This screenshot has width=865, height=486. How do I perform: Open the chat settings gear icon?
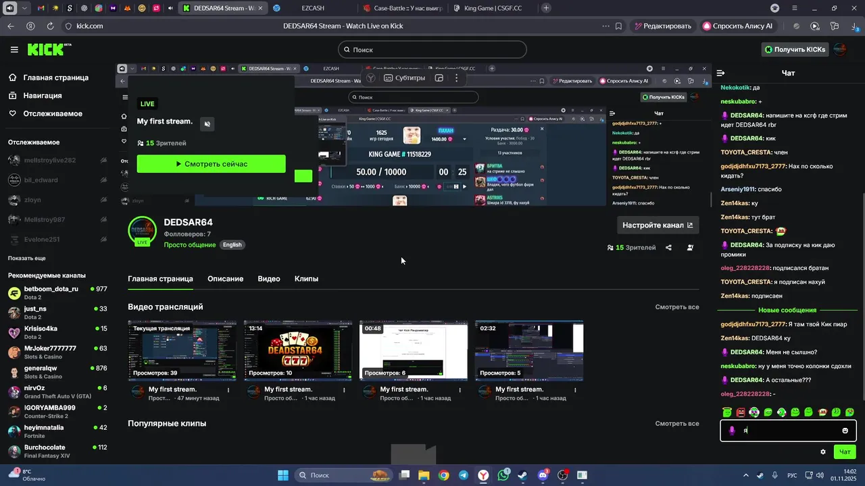point(822,452)
